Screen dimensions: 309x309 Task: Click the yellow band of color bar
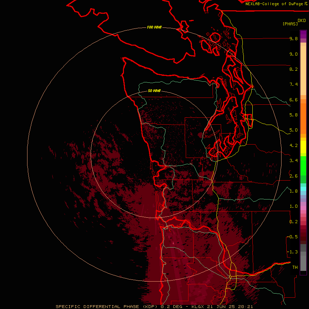point(303,147)
